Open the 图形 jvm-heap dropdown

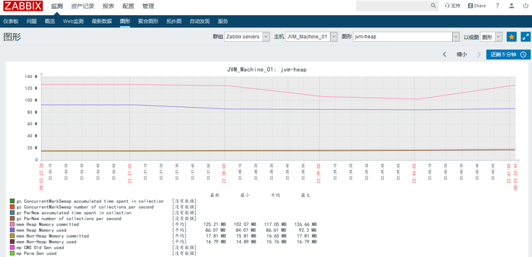pos(406,36)
